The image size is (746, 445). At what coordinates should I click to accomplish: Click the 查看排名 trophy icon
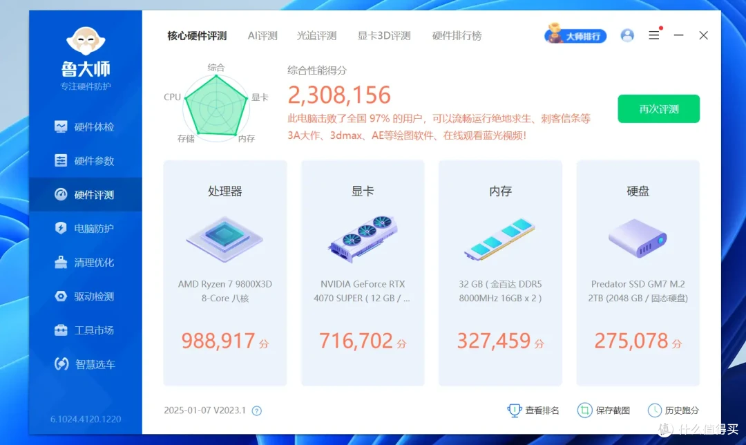pyautogui.click(x=515, y=410)
